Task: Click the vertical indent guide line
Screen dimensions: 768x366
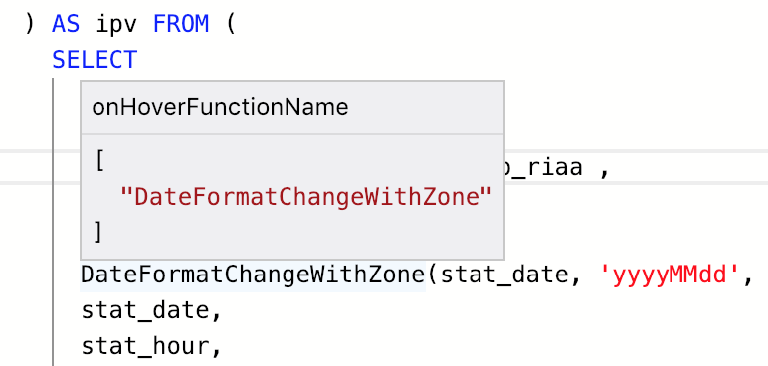Action: (53, 221)
